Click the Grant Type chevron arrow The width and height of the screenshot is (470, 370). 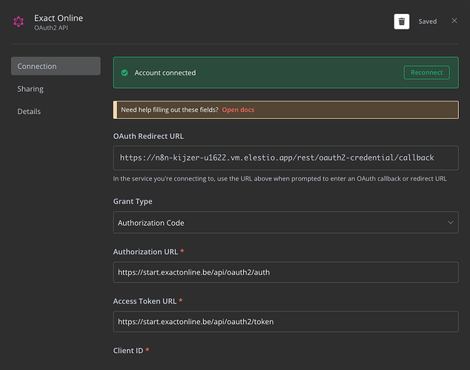450,223
